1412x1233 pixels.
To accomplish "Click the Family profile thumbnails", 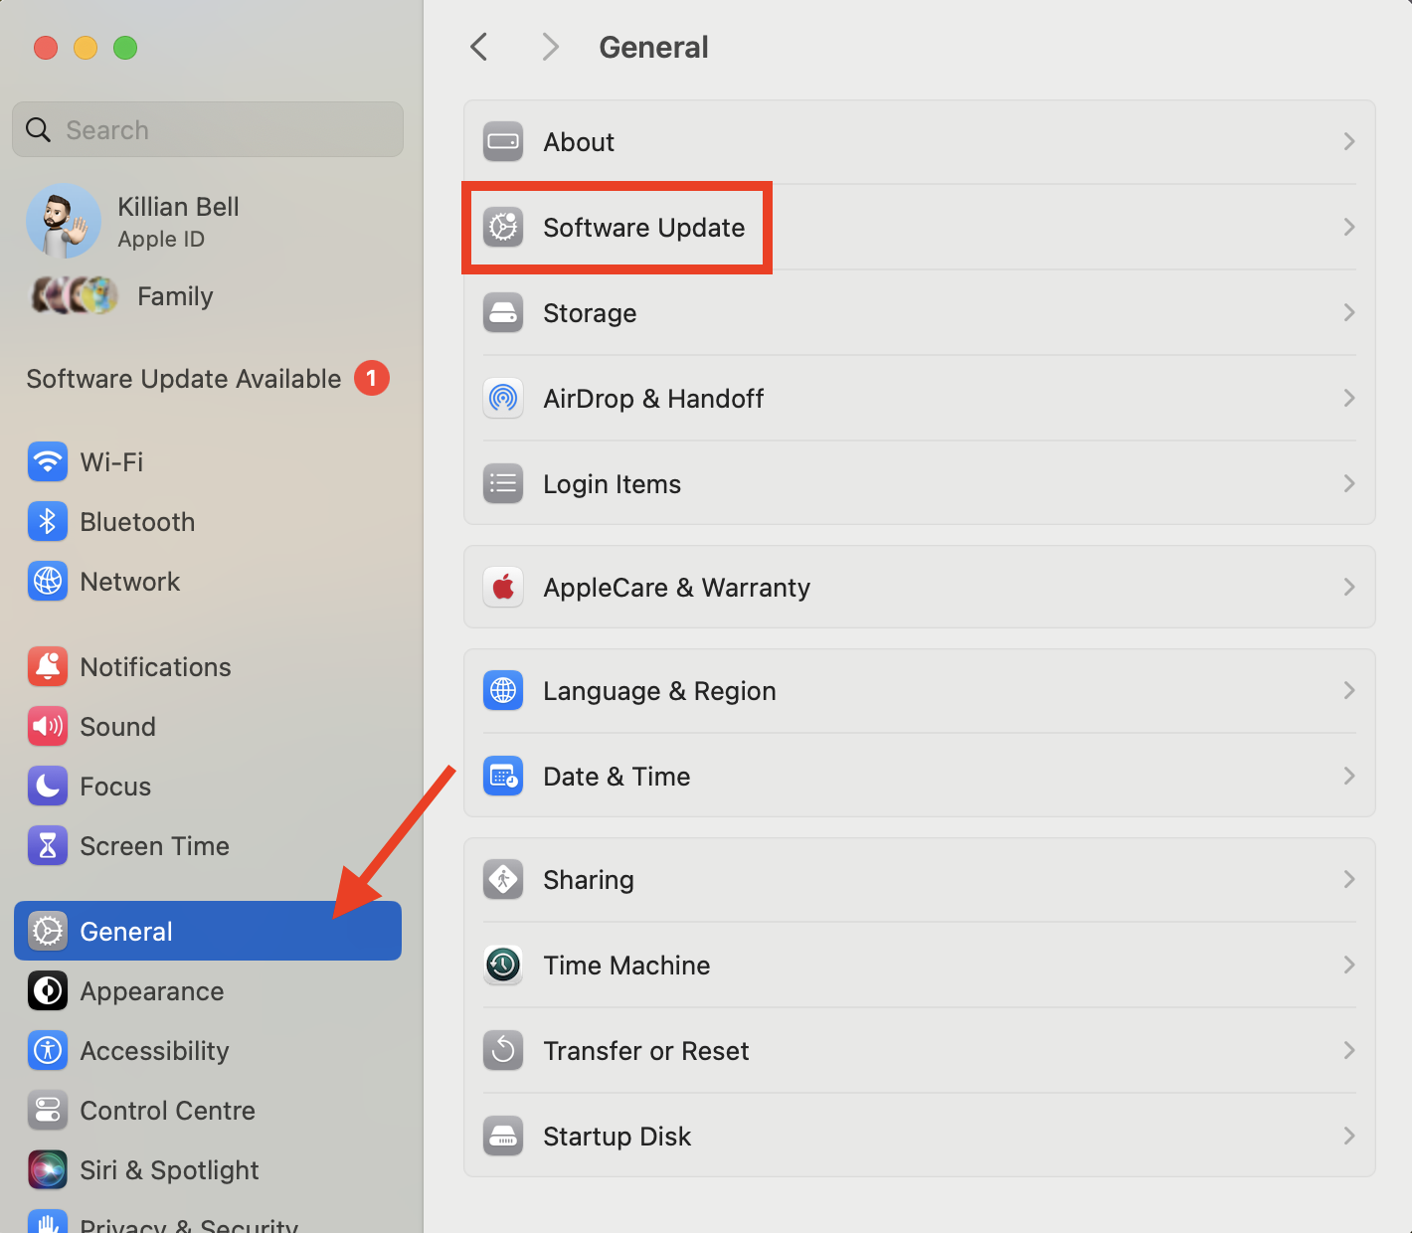I will (72, 295).
